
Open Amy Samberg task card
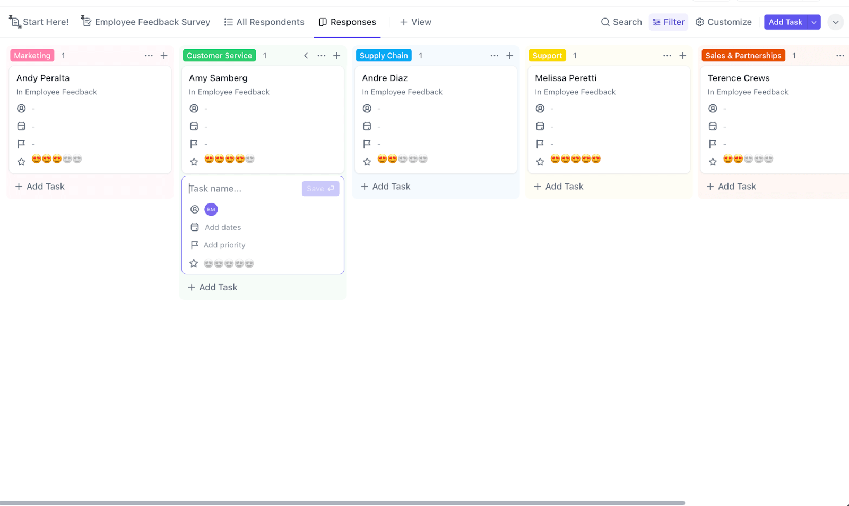coord(263,120)
